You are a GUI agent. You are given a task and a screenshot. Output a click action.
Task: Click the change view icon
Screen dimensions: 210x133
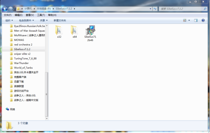(185, 20)
